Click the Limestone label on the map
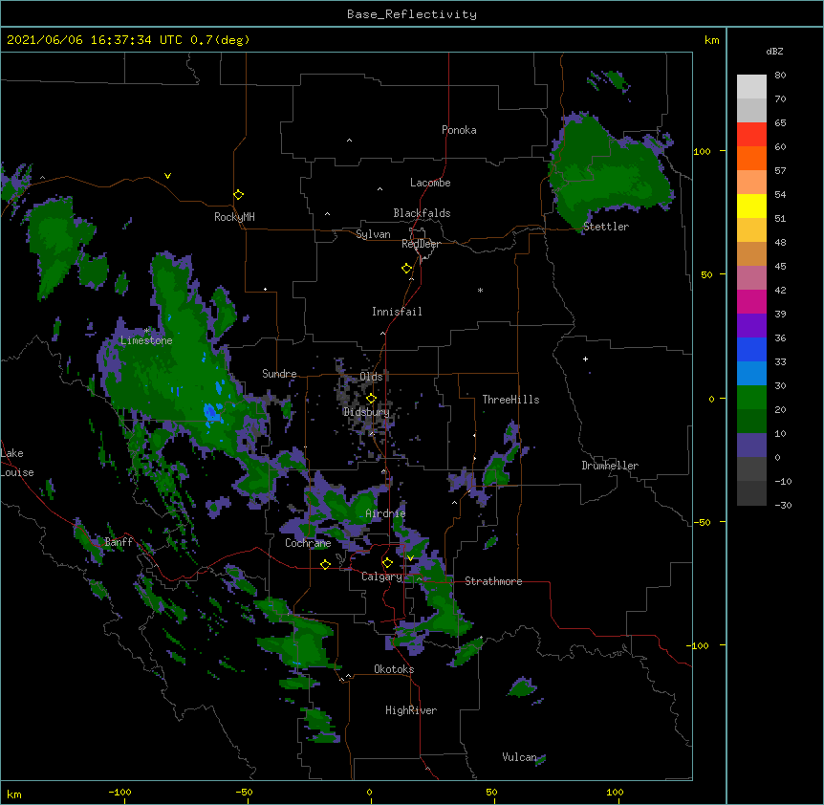This screenshot has width=824, height=805. point(146,340)
